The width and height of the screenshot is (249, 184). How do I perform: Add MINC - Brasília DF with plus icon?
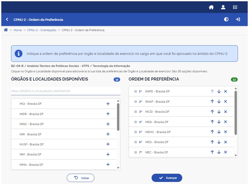(x=108, y=124)
